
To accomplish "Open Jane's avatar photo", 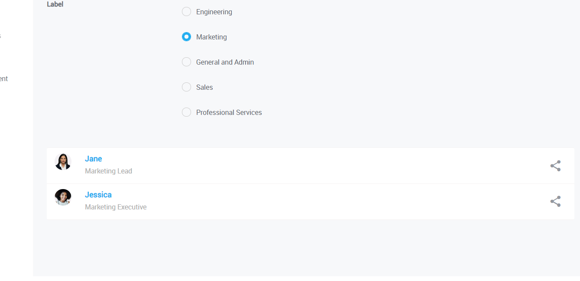I will click(x=63, y=162).
